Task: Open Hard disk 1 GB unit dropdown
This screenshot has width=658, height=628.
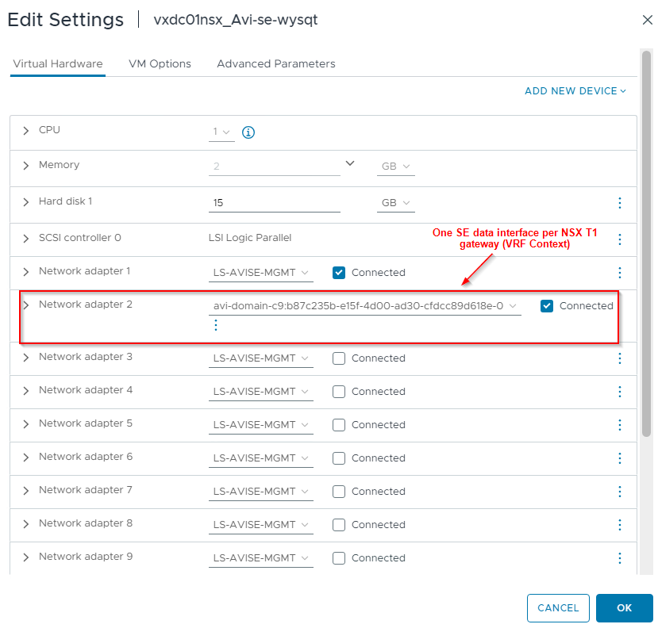Action: tap(395, 203)
